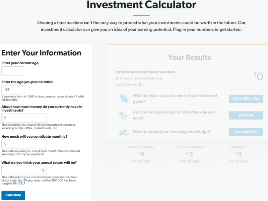Select the retirement age field showing 67
This screenshot has height=201, width=268.
pyautogui.click(x=12, y=90)
